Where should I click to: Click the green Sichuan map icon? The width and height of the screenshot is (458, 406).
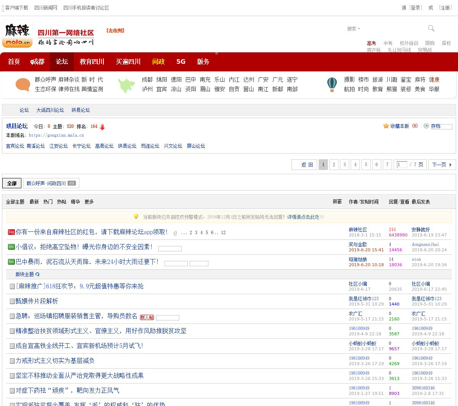126,85
